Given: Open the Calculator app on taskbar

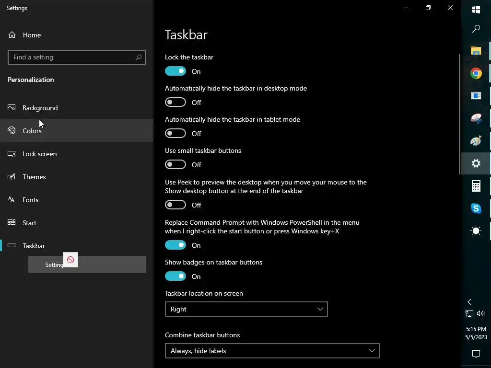Looking at the screenshot, I should 476,186.
